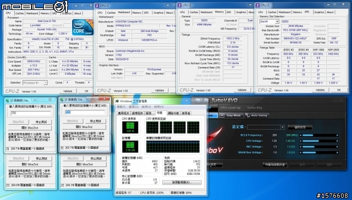Click the DRAM Bus Voltage slider's left arrow
The width and height of the screenshot is (352, 200).
point(301,152)
